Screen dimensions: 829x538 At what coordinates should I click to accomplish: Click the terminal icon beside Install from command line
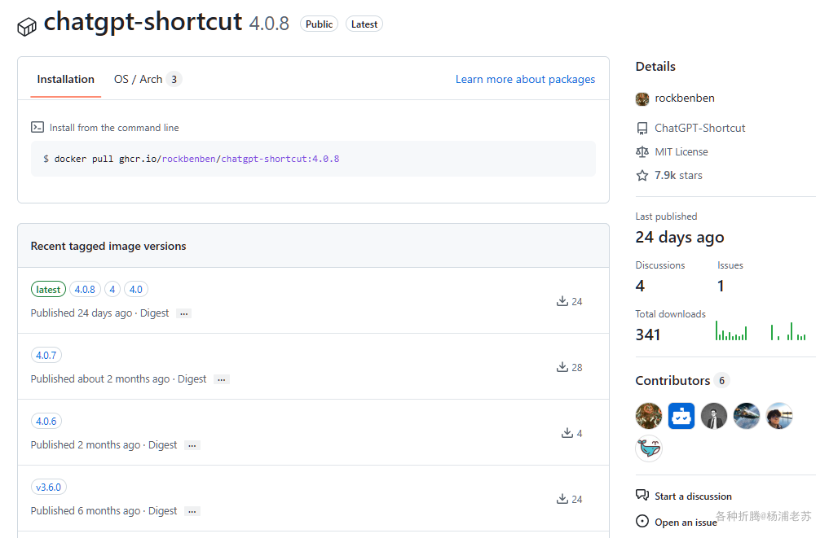click(x=37, y=127)
